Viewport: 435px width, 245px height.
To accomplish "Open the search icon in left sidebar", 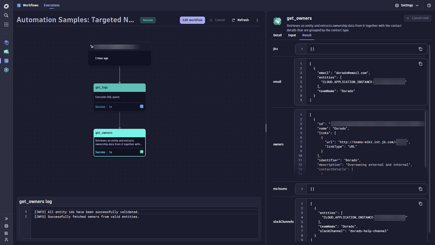I will (6, 15).
